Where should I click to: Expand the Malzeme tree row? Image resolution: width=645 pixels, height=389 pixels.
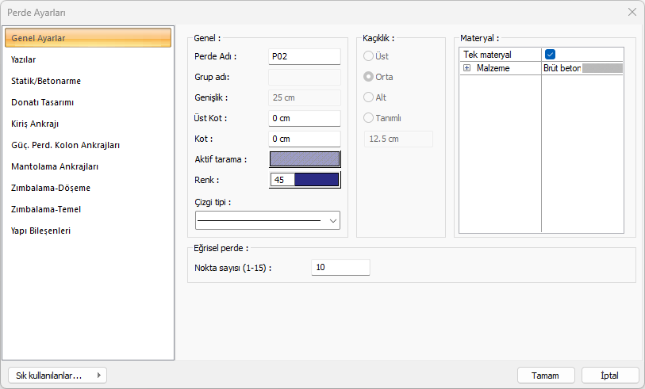pos(466,69)
